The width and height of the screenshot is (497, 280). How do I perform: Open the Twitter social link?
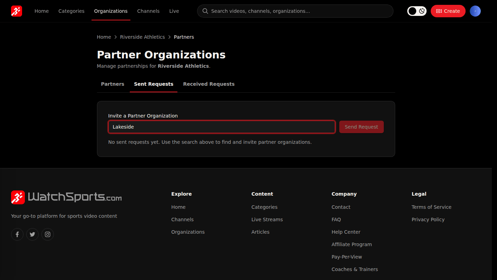32,234
